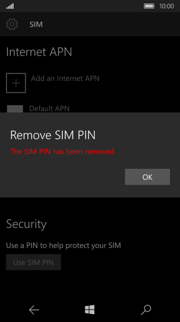Tap the 'Add an Internet APN' label
The height and width of the screenshot is (322, 180).
pyautogui.click(x=65, y=78)
